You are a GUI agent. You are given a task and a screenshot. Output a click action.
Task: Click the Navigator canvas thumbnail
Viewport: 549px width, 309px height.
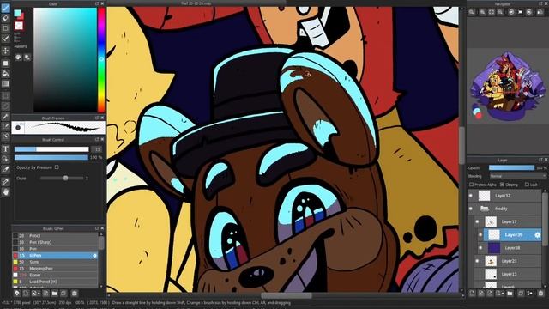(x=507, y=86)
